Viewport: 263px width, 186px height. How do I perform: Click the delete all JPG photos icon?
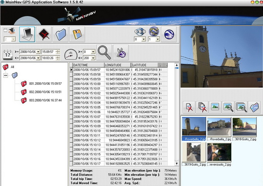[x=202, y=107]
